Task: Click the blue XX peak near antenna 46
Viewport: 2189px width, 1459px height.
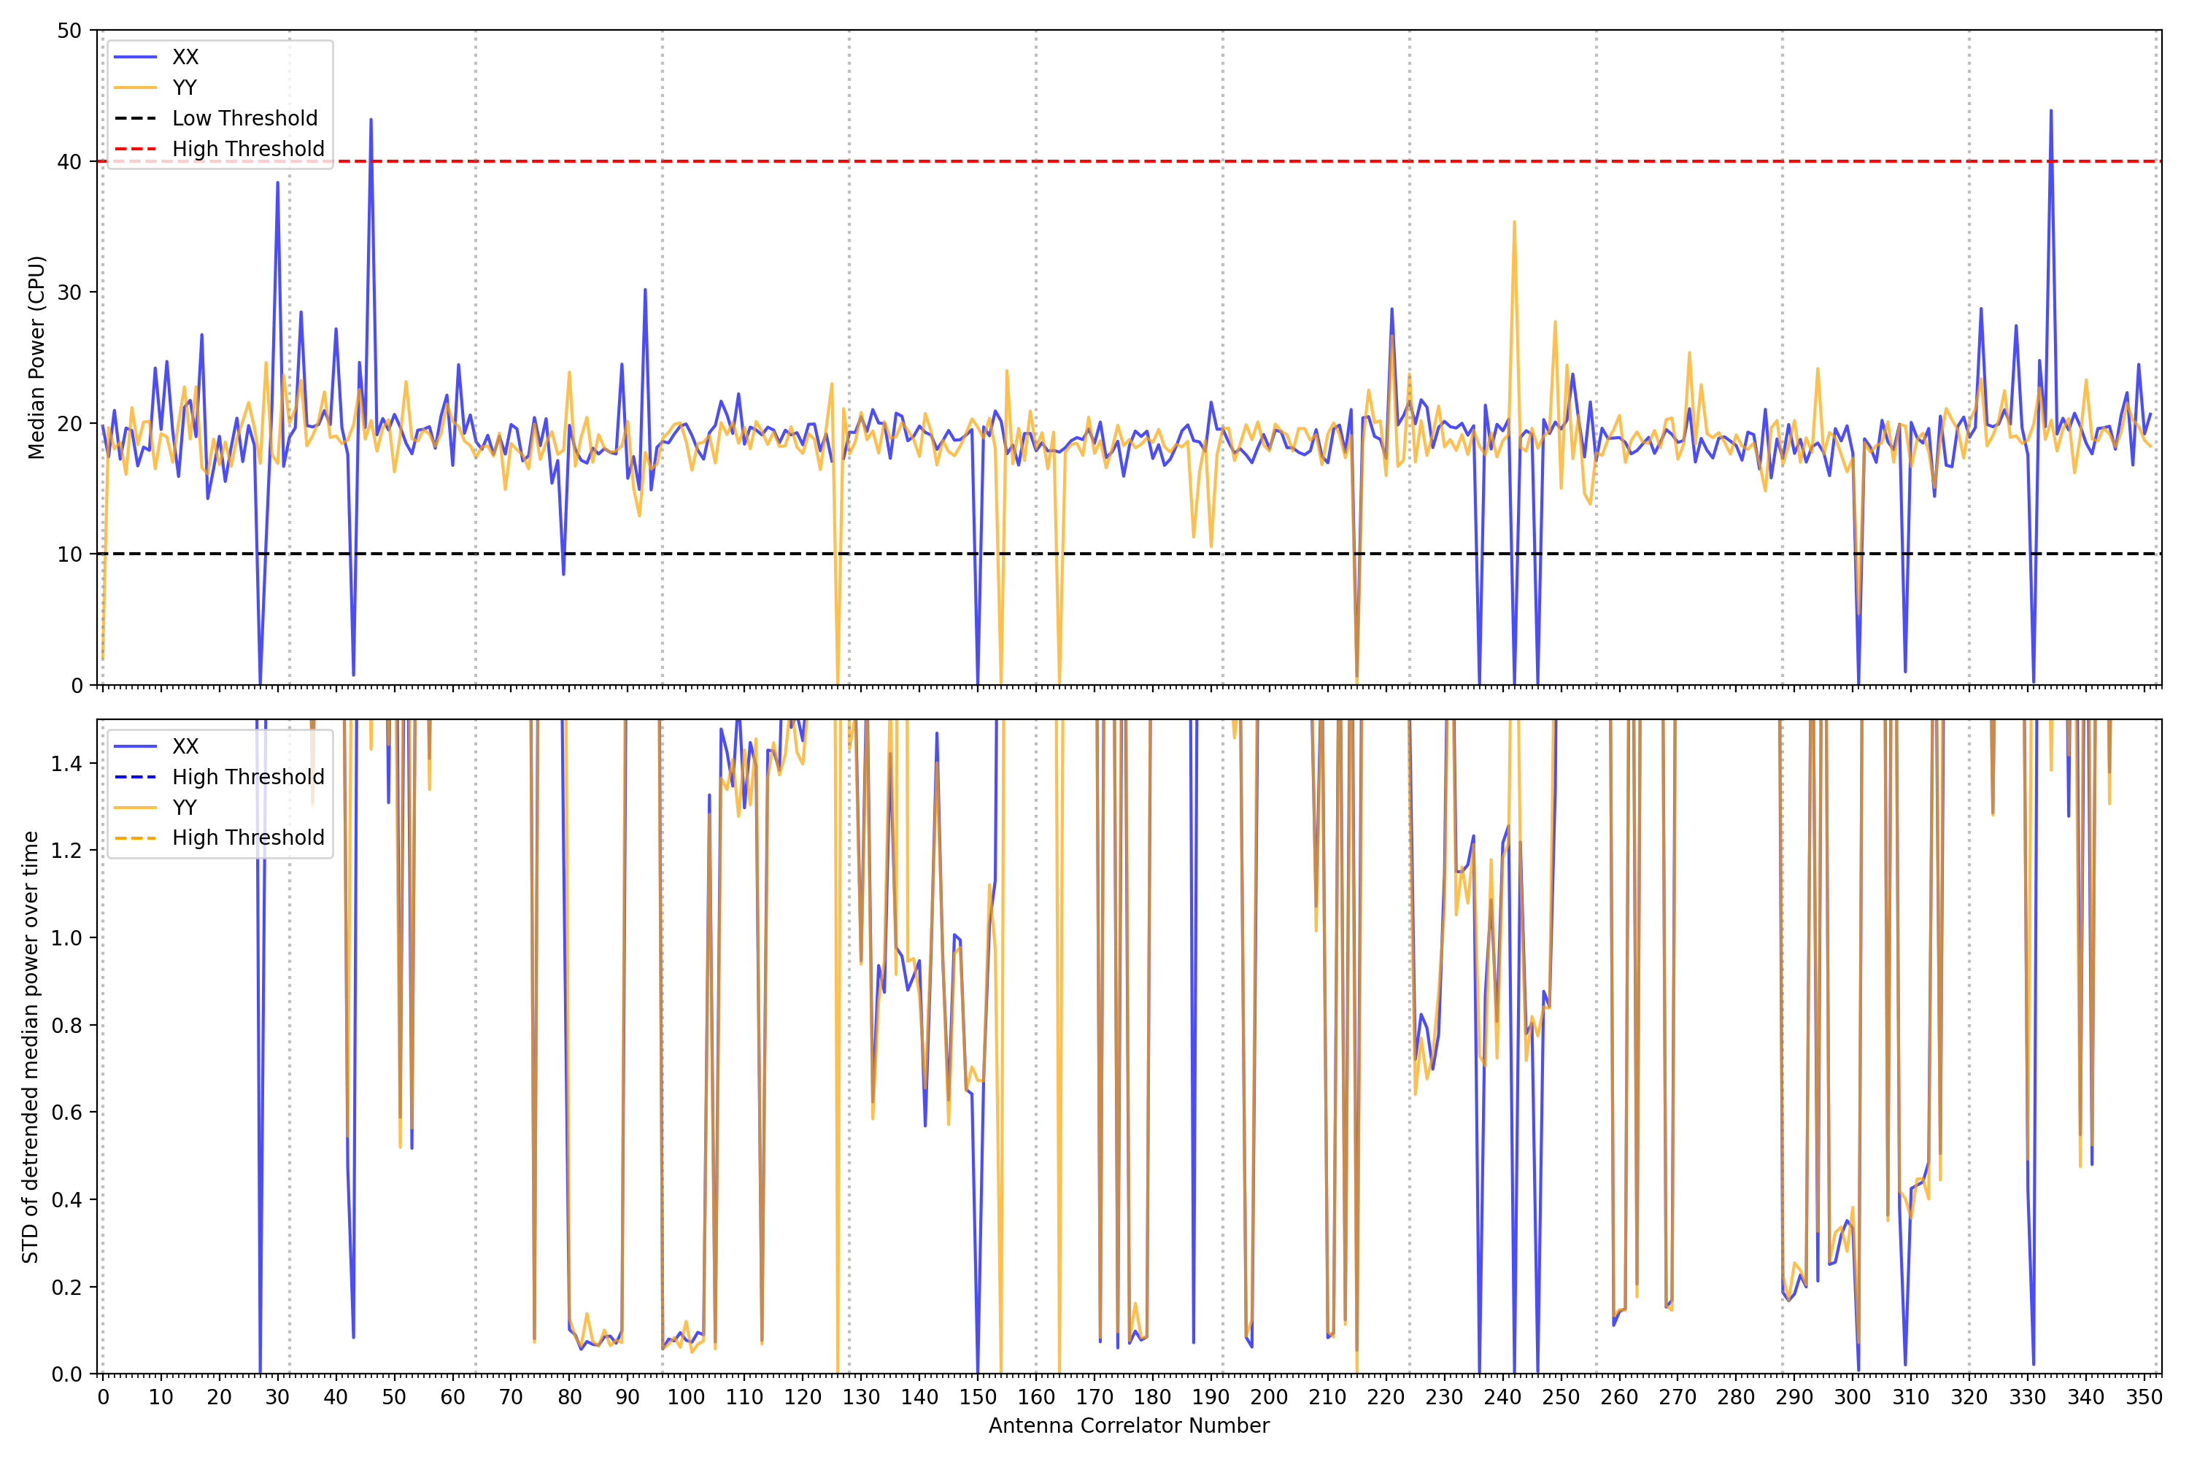Action: point(371,120)
